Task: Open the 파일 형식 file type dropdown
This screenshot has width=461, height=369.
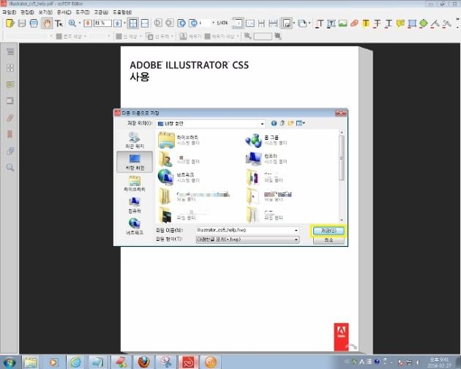Action: point(247,239)
